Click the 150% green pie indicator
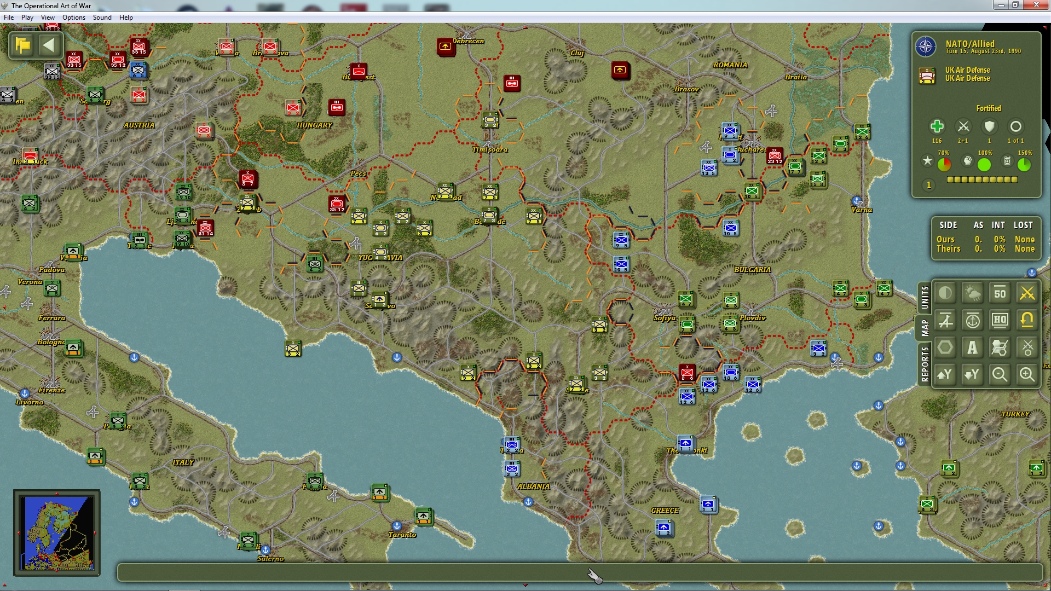Image resolution: width=1051 pixels, height=591 pixels. click(1024, 164)
